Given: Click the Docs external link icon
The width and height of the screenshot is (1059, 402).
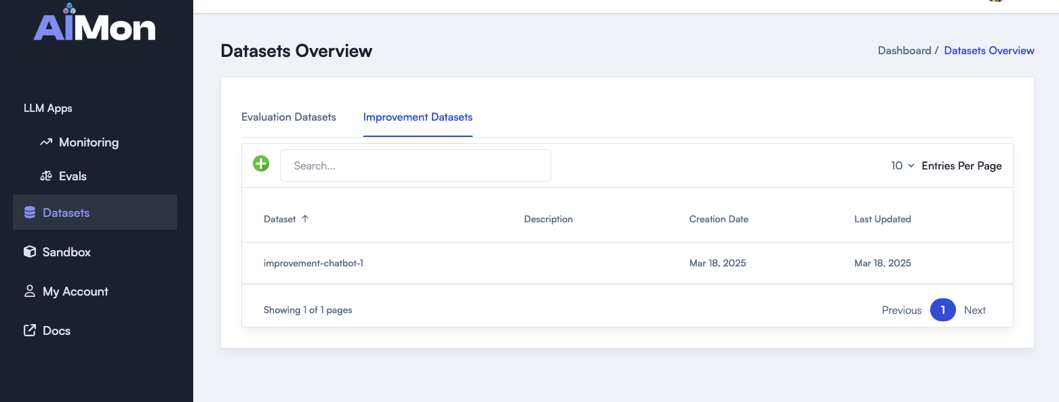Looking at the screenshot, I should [x=30, y=331].
